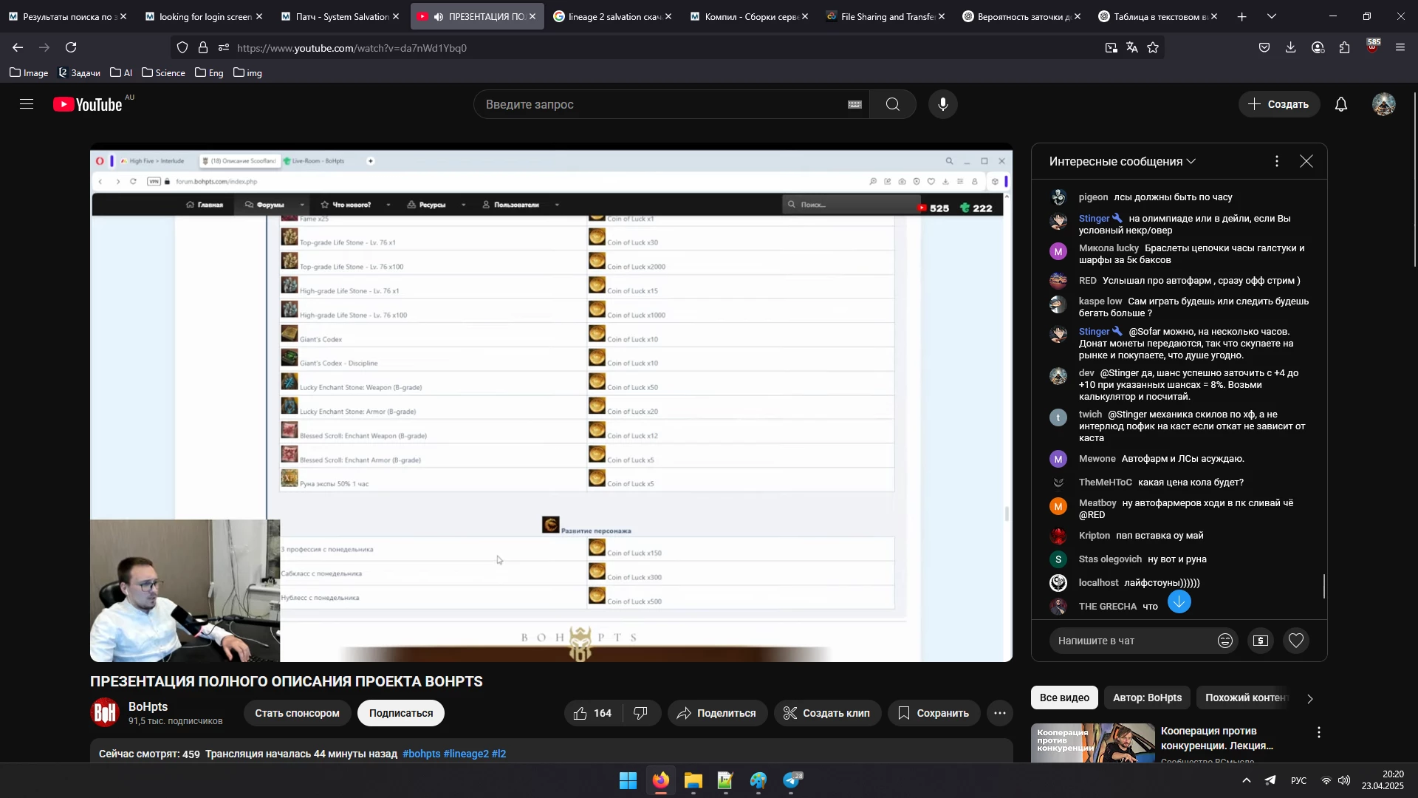Viewport: 1418px width, 798px height.
Task: Close the live chat panel
Action: coord(1306,161)
